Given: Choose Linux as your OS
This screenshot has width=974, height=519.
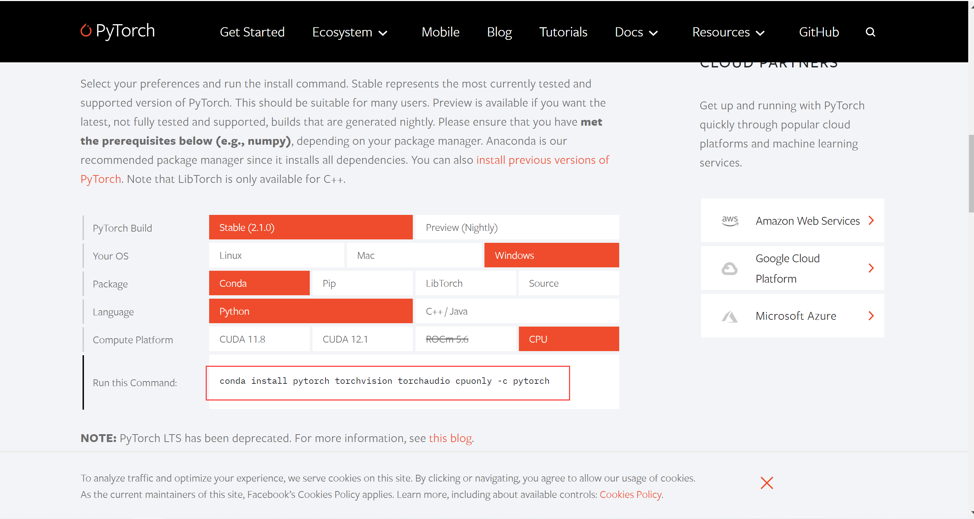Looking at the screenshot, I should (x=276, y=255).
